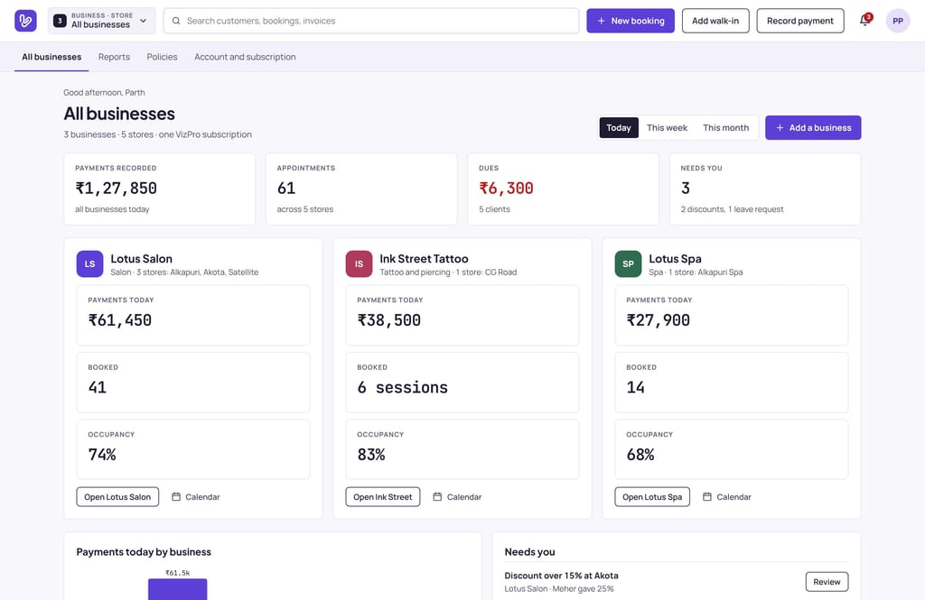Click the Record payment button
This screenshot has height=600, width=925.
(x=800, y=21)
